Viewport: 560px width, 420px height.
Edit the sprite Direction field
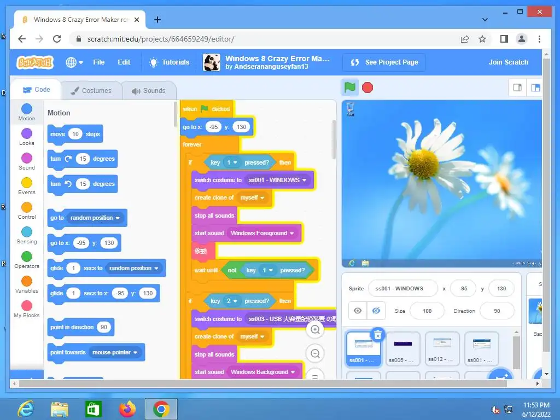(497, 311)
